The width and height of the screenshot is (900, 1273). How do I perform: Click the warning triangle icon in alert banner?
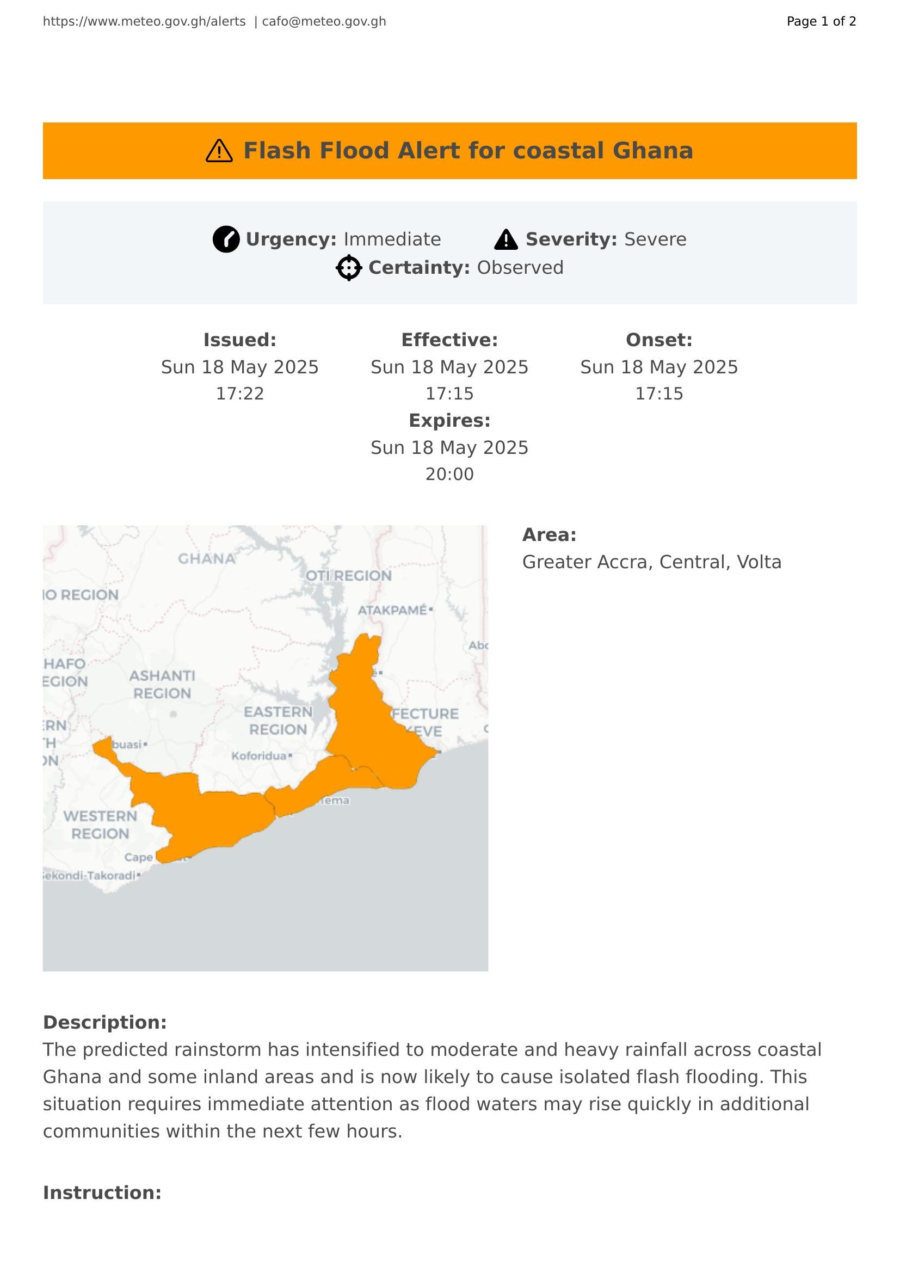point(219,151)
